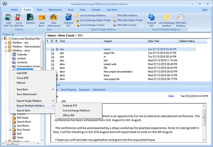The width and height of the screenshot is (213, 147).
Task: Click the Close EDB File ribbon icon
Action: click(x=18, y=19)
